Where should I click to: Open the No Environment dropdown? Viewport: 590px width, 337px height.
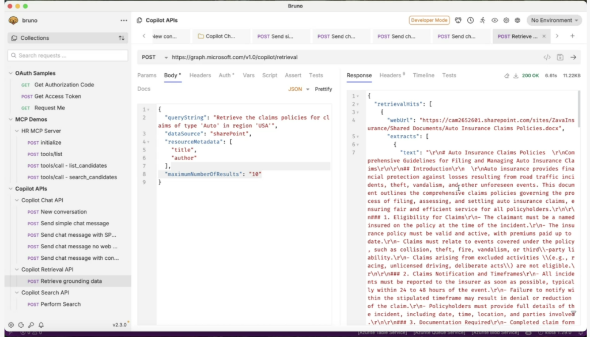554,20
